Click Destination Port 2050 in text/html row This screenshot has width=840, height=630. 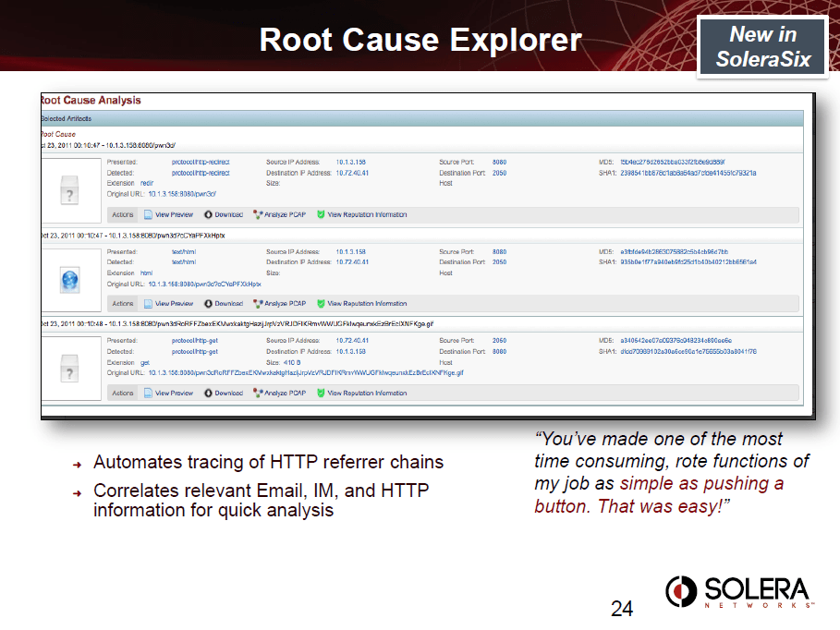(499, 262)
